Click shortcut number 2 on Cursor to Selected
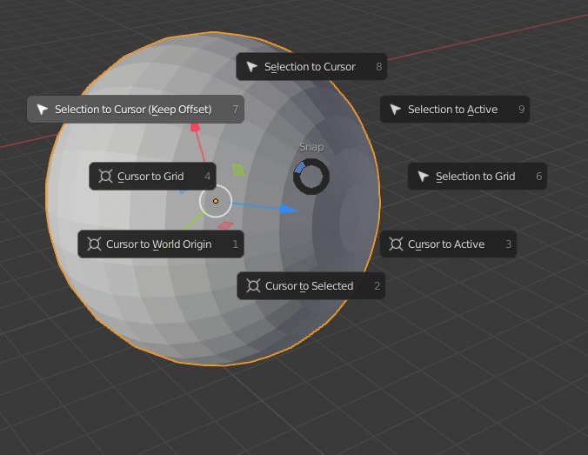Screen dimensions: 588x455 pyautogui.click(x=378, y=286)
